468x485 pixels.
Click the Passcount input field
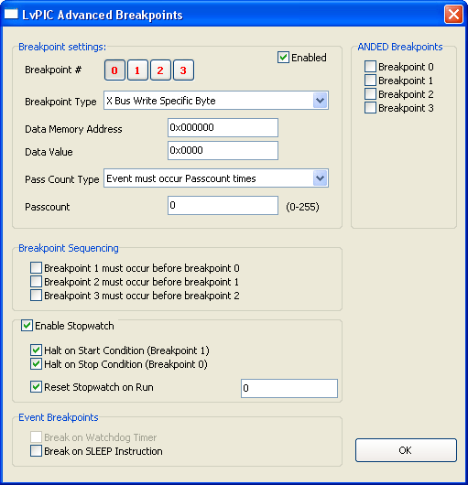click(223, 205)
